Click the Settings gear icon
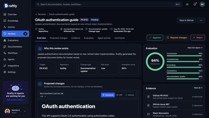Viewport: 209px width, 118px height. (x=5, y=72)
